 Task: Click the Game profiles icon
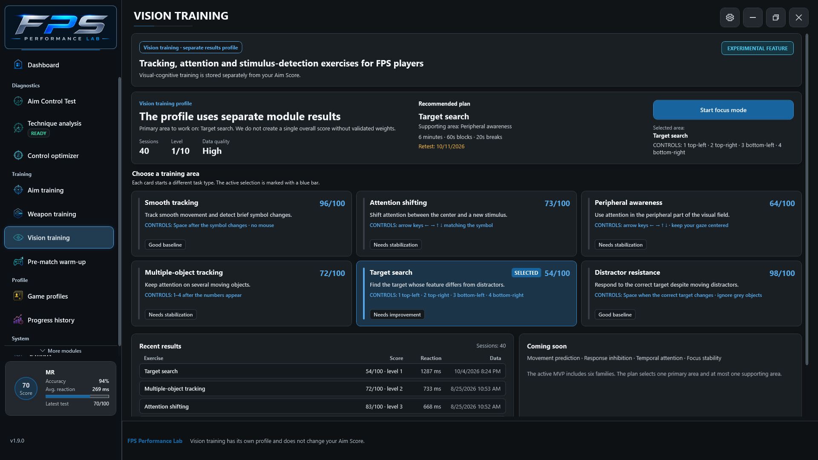point(18,296)
